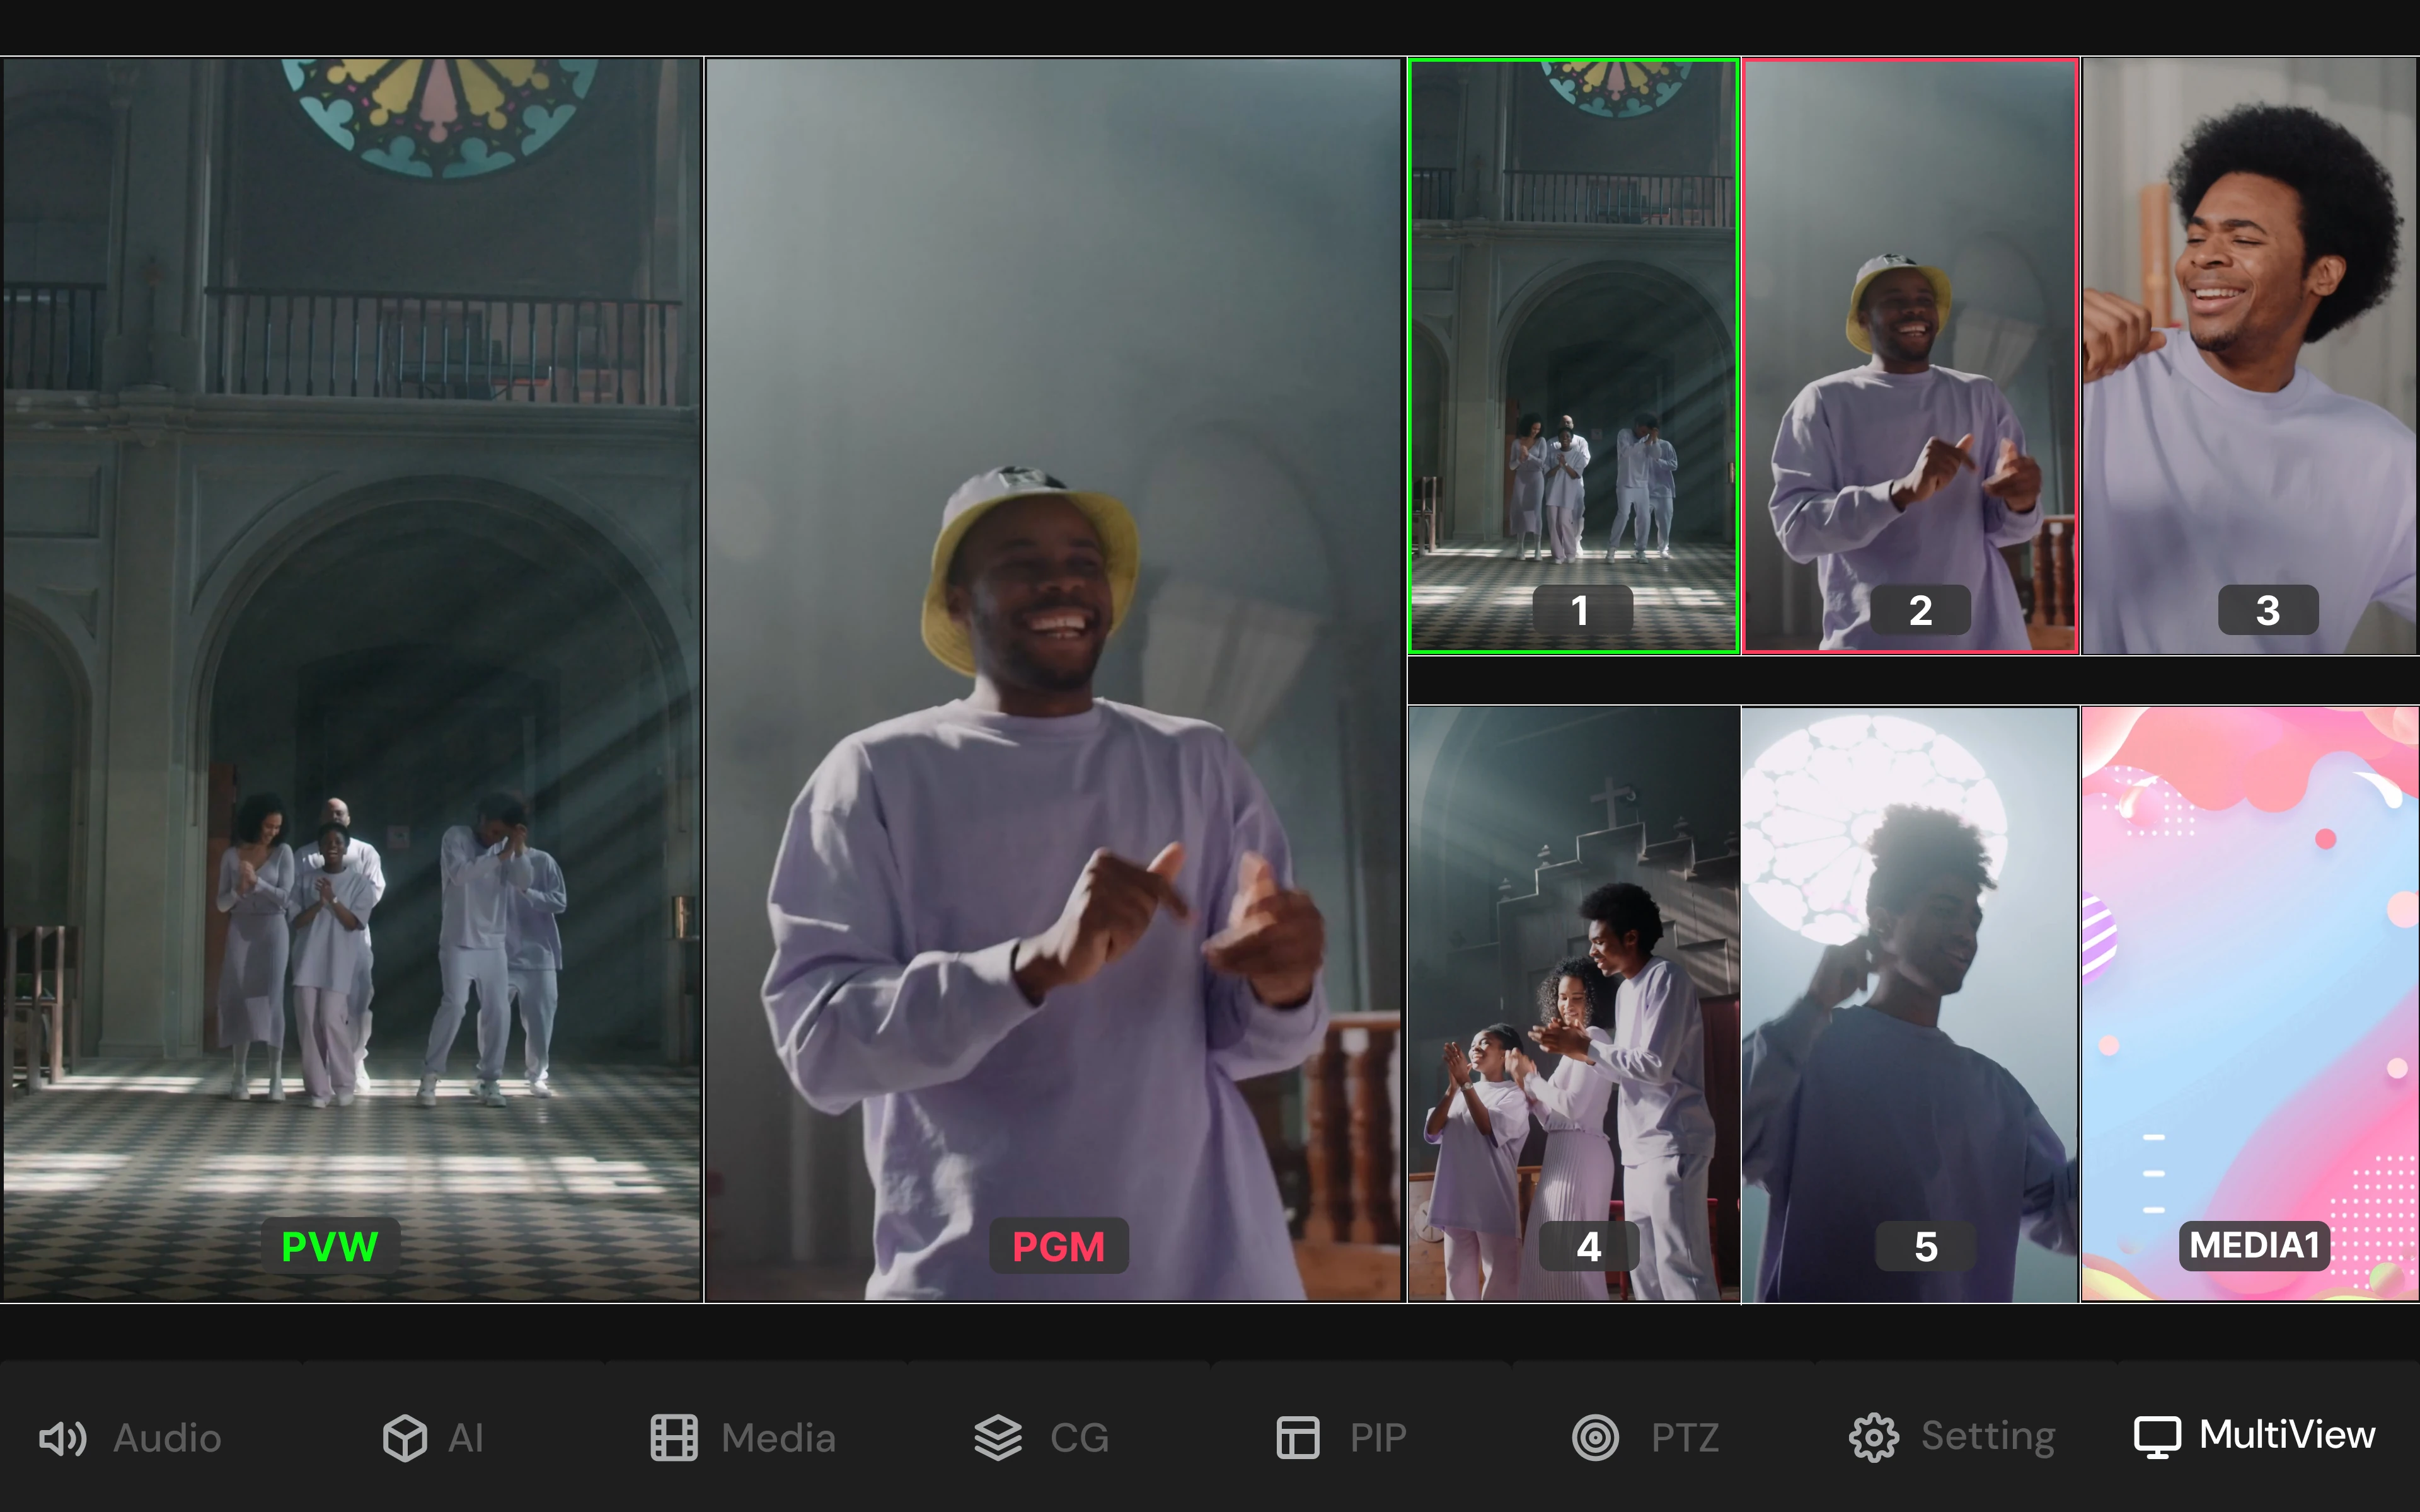Select camera source 1 thumbnail
This screenshot has height=1512, width=2420.
coord(1573,355)
